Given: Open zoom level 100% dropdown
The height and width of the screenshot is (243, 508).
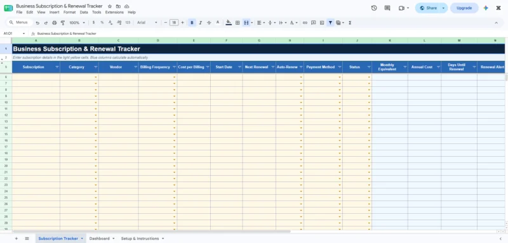Looking at the screenshot, I should pos(77,23).
